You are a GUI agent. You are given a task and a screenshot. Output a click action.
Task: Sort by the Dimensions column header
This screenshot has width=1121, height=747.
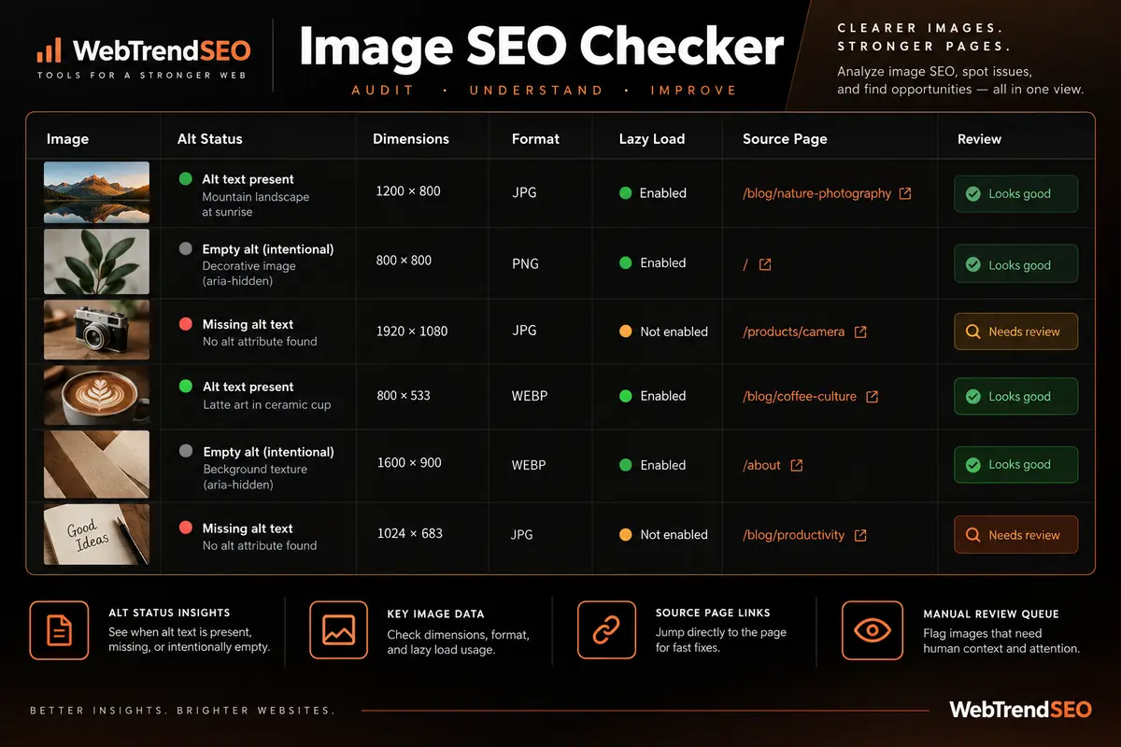[411, 139]
